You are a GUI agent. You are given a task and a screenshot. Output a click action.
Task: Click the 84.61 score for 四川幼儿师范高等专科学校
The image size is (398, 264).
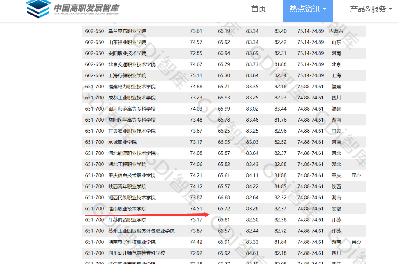pyautogui.click(x=252, y=253)
